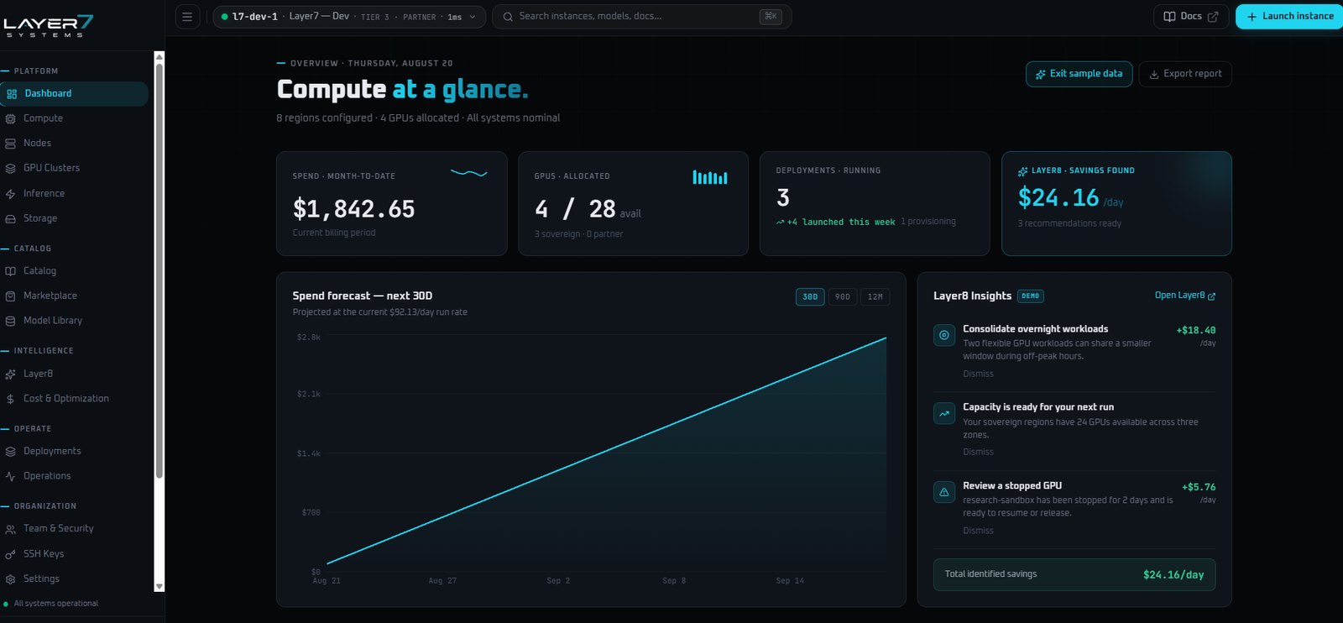Click the $1,842.65 spend value
Image resolution: width=1343 pixels, height=623 pixels.
click(353, 209)
